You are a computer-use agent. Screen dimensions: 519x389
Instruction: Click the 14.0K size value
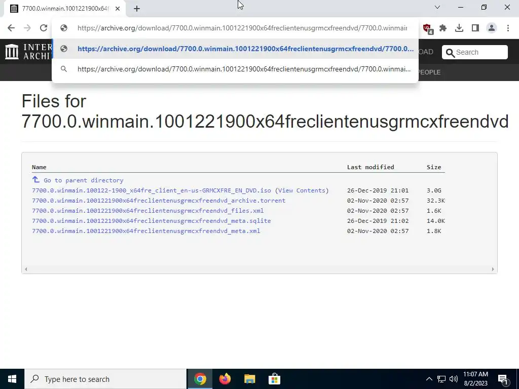point(435,221)
